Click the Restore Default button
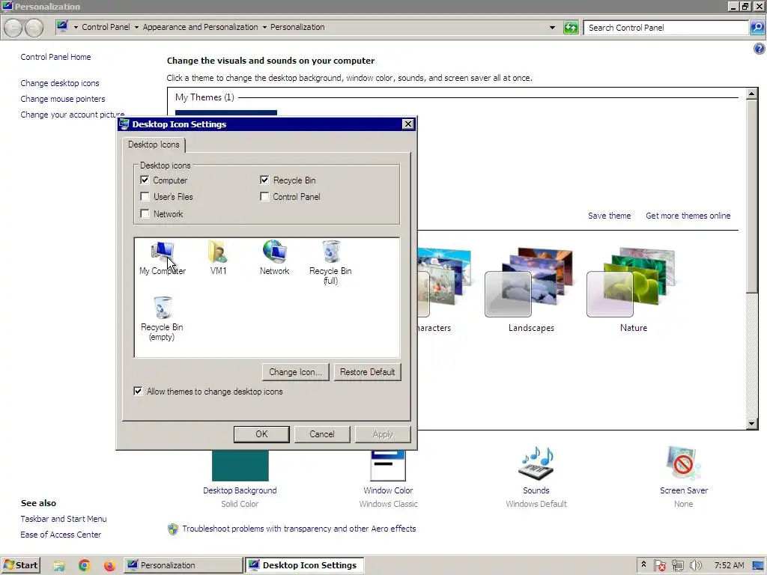This screenshot has height=575, width=767. (x=367, y=372)
